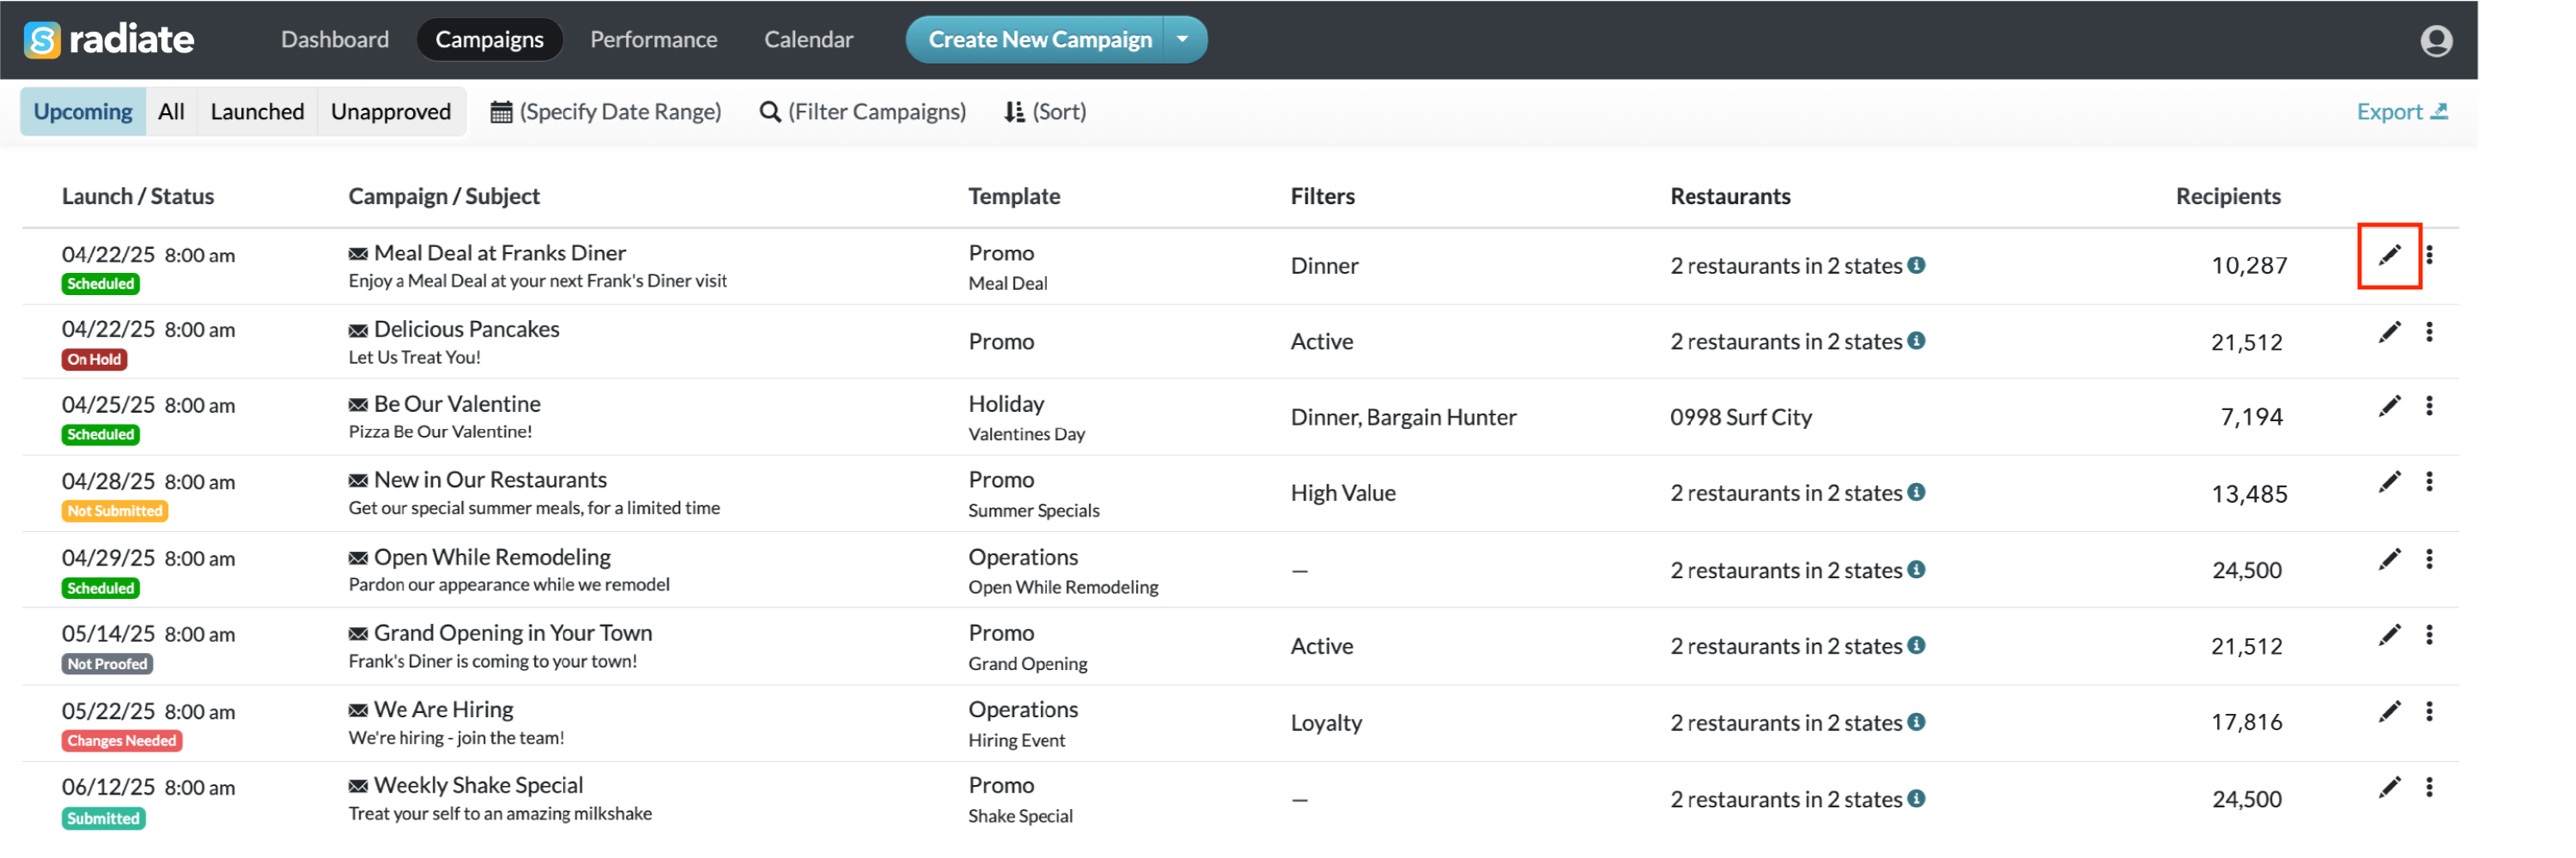Go to the Dashboard tab
2576x858 pixels.
[x=335, y=40]
